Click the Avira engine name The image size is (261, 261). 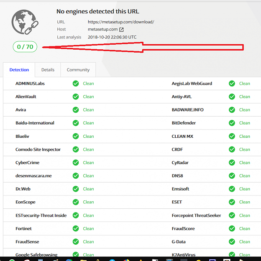[x=20, y=110]
